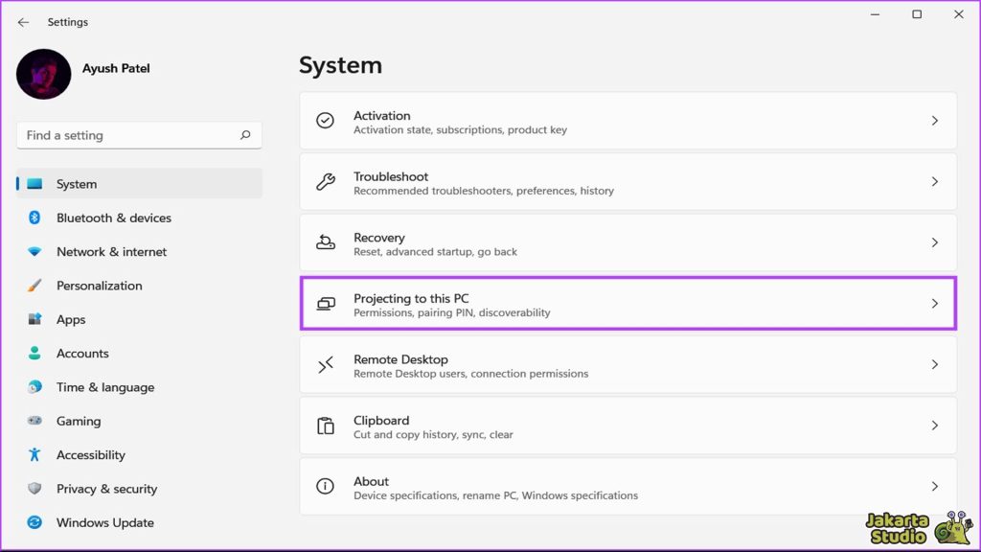Click the Privacy & security shield icon
Image resolution: width=981 pixels, height=552 pixels.
34,489
